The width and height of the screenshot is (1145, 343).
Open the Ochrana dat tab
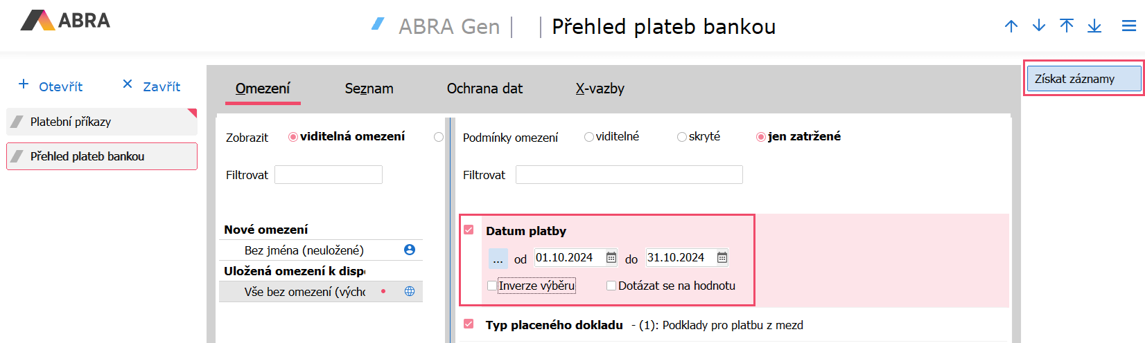tap(484, 89)
